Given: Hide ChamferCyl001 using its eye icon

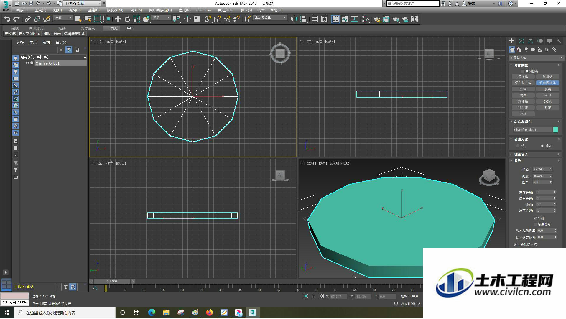Looking at the screenshot, I should click(x=27, y=63).
